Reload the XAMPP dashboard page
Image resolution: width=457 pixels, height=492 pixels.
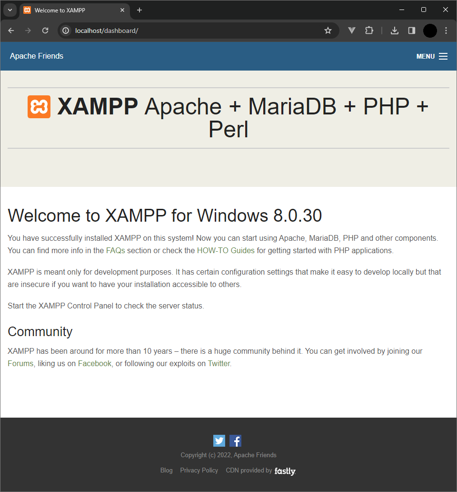click(x=45, y=31)
